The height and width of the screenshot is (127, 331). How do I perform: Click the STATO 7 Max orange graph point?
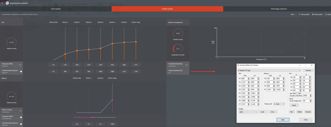[x=136, y=42]
